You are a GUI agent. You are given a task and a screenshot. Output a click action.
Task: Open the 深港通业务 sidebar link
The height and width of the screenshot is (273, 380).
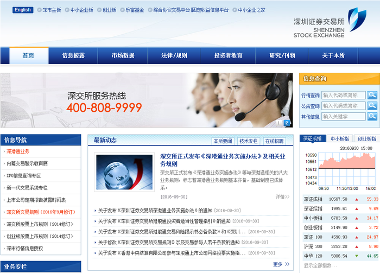(x=18, y=151)
